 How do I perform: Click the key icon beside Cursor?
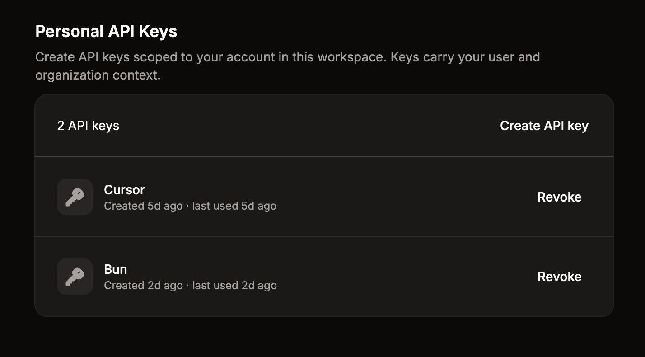(75, 197)
